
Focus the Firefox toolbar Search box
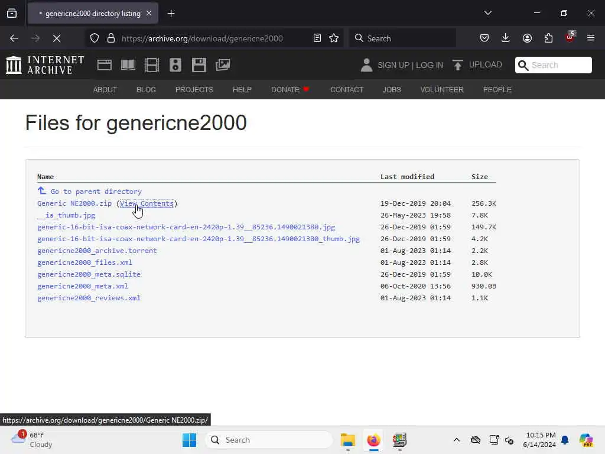click(402, 38)
